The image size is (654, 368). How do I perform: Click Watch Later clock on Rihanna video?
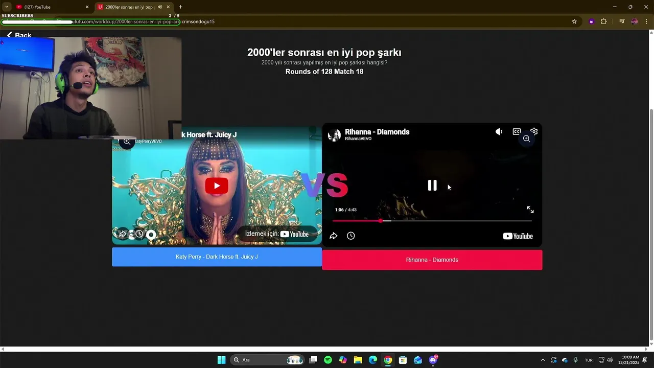pos(351,236)
